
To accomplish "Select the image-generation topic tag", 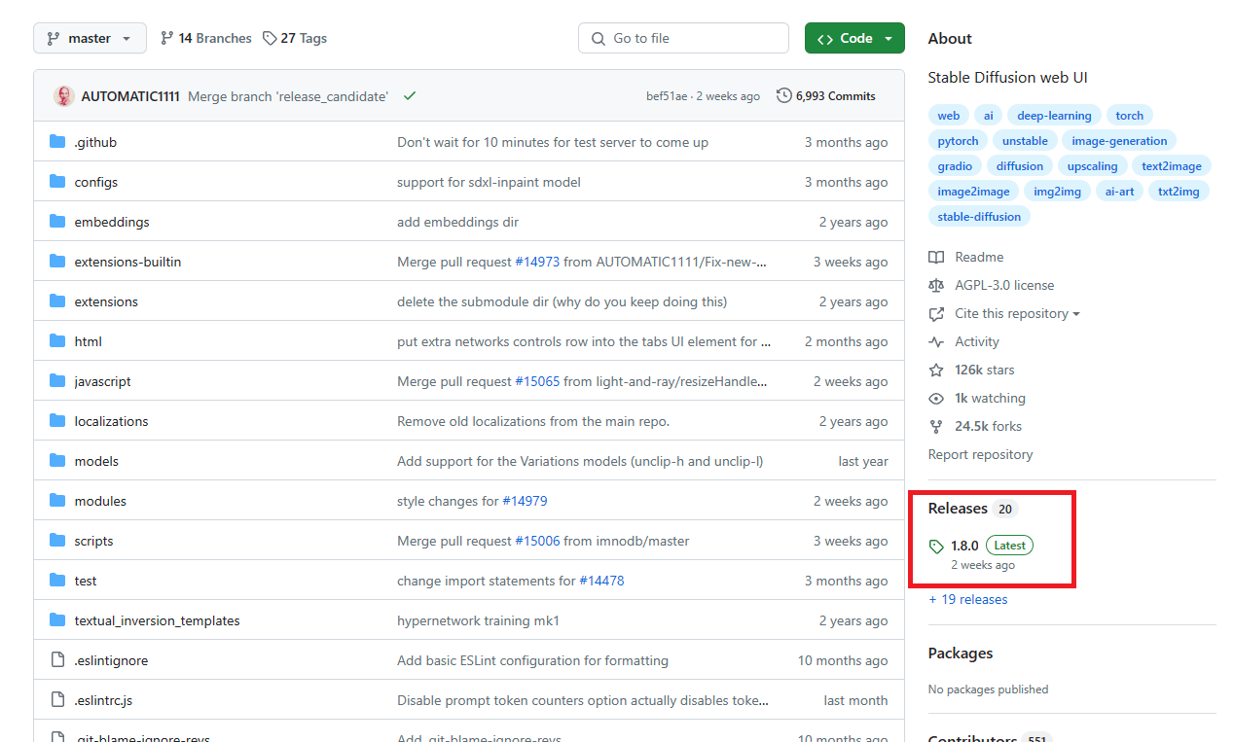I will (1119, 141).
